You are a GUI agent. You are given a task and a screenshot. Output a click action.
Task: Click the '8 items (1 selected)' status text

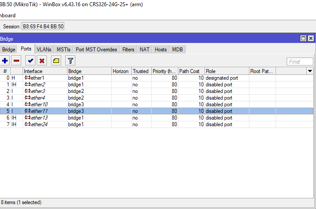(x=21, y=202)
